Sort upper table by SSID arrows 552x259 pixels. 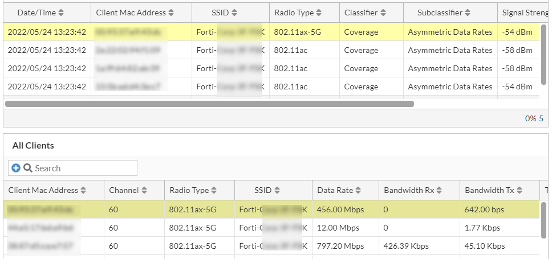(234, 13)
